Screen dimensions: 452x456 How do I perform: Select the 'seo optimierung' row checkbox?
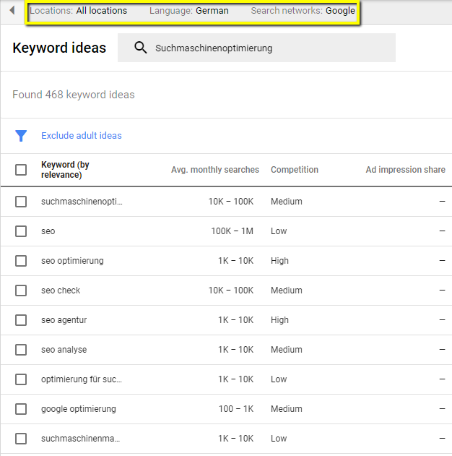(x=21, y=261)
